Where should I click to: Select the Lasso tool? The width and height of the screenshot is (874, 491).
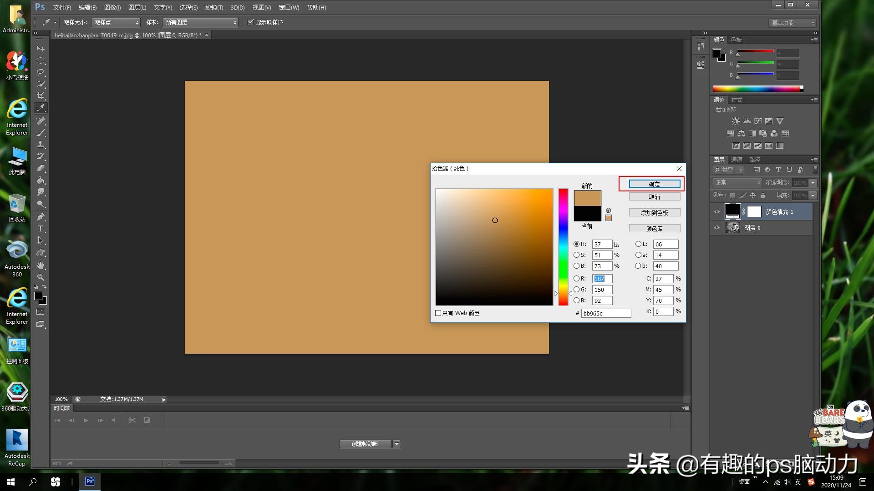[41, 72]
